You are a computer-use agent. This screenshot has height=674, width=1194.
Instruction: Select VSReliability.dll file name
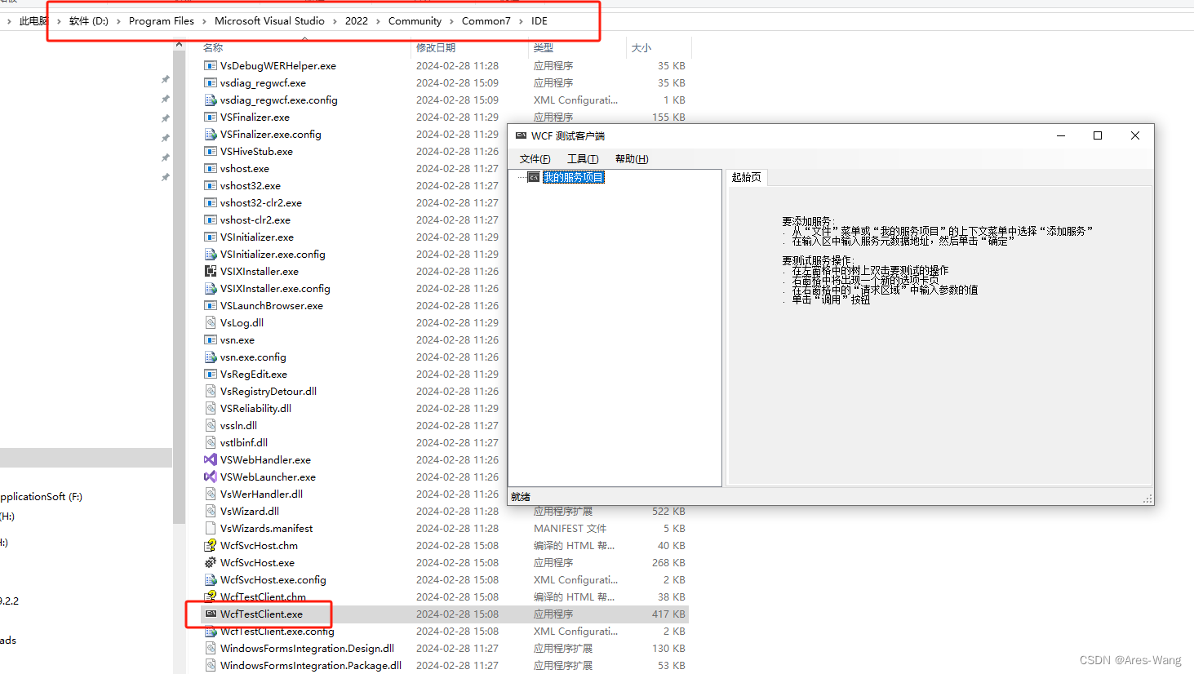[255, 408]
